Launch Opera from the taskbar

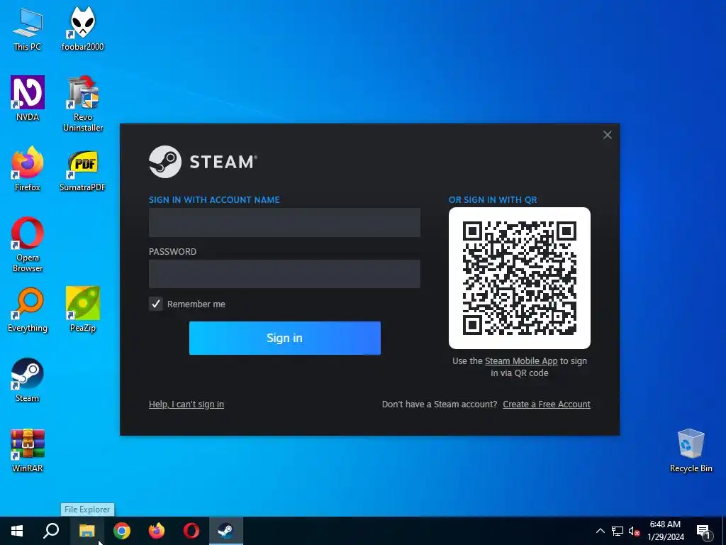tap(191, 531)
